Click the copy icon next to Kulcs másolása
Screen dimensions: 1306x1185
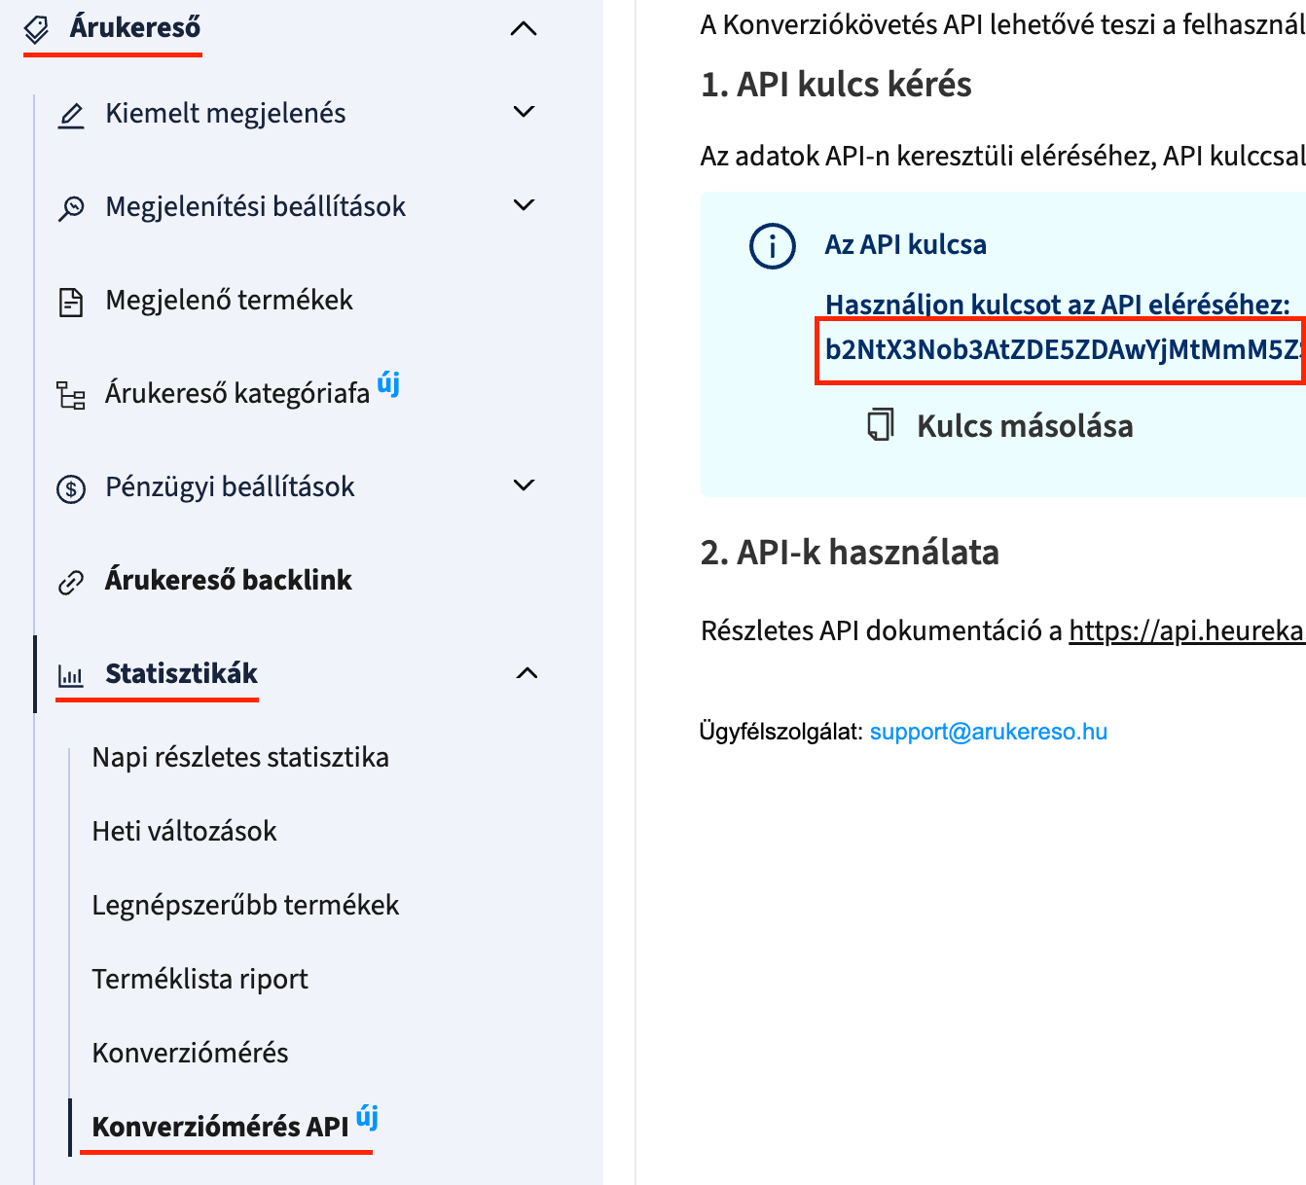(881, 426)
